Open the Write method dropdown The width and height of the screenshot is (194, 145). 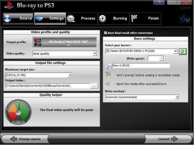142,97
